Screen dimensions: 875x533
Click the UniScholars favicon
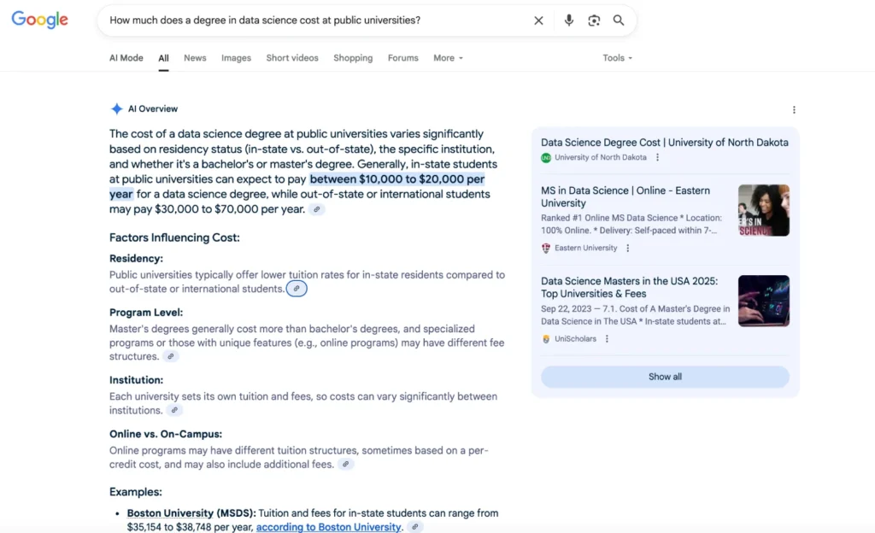coord(546,339)
